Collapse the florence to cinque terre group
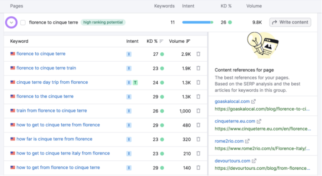 pos(12,22)
